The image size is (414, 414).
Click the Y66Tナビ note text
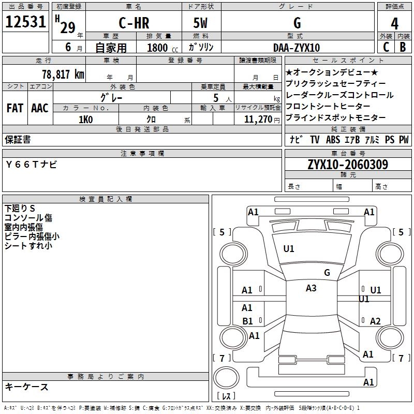(x=32, y=164)
